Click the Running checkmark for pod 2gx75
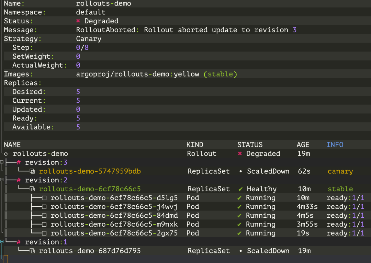This screenshot has height=263, width=371. coord(239,233)
